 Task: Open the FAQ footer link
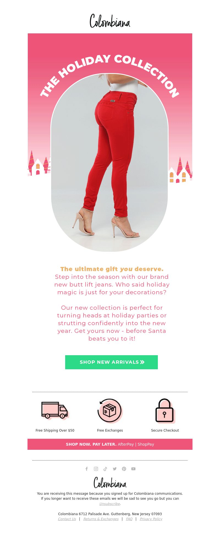[x=129, y=519]
